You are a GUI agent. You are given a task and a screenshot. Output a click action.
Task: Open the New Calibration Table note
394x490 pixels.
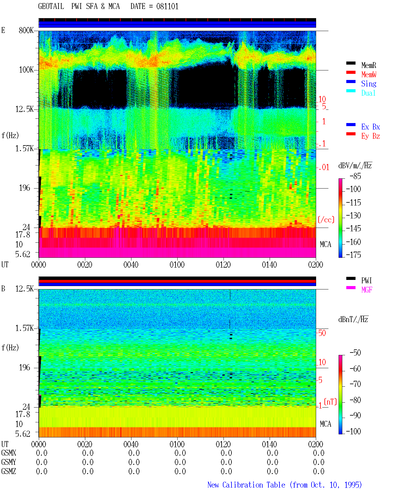click(285, 485)
